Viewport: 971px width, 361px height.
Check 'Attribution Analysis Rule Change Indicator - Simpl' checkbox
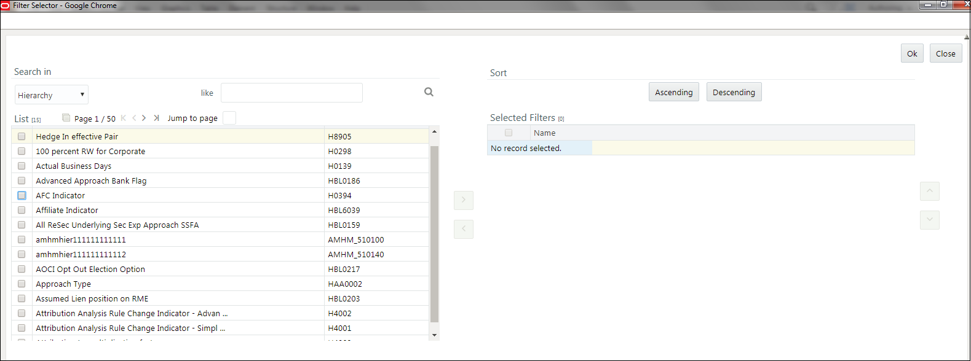(22, 328)
